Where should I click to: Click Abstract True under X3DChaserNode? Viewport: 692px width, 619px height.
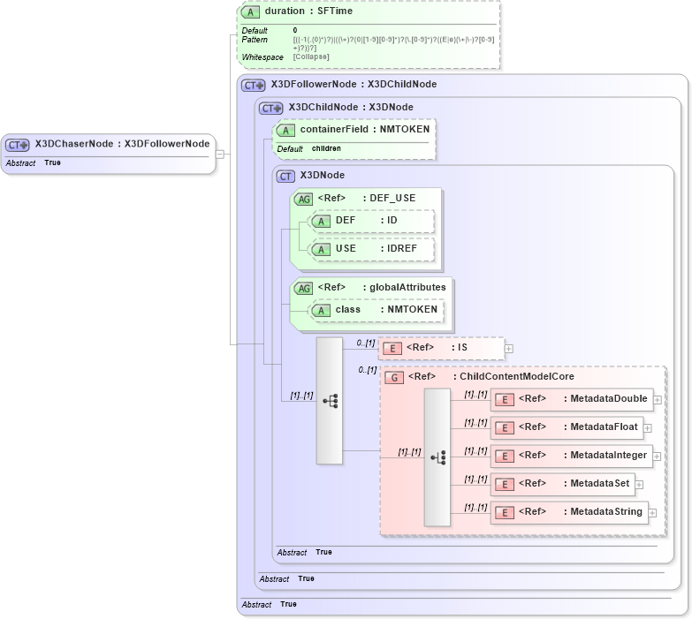click(33, 163)
